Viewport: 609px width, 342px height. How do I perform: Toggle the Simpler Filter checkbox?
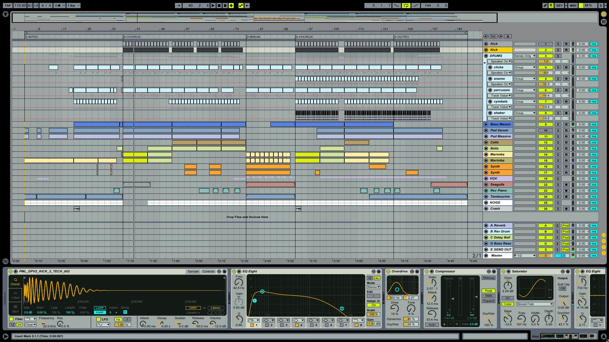11,319
